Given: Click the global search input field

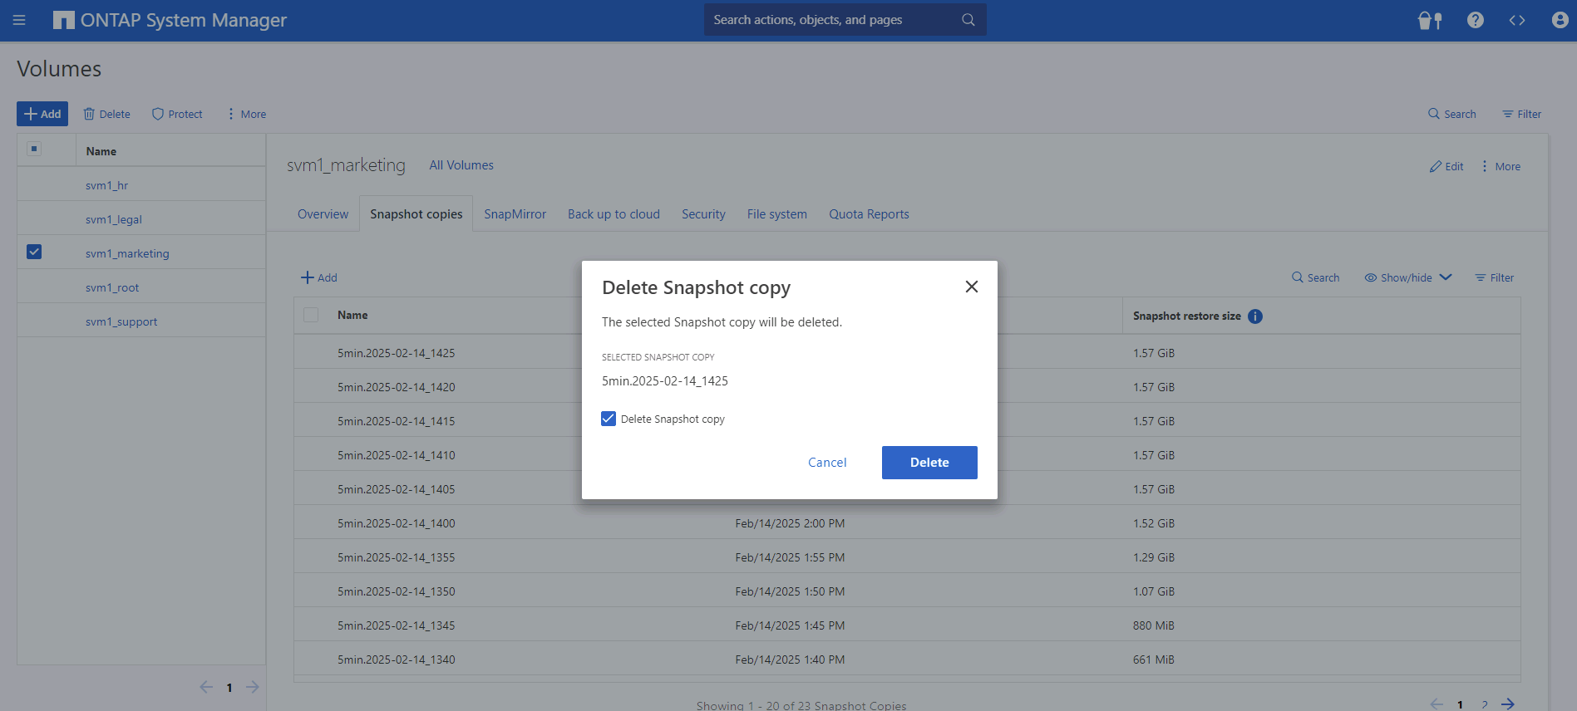Looking at the screenshot, I should tap(831, 20).
